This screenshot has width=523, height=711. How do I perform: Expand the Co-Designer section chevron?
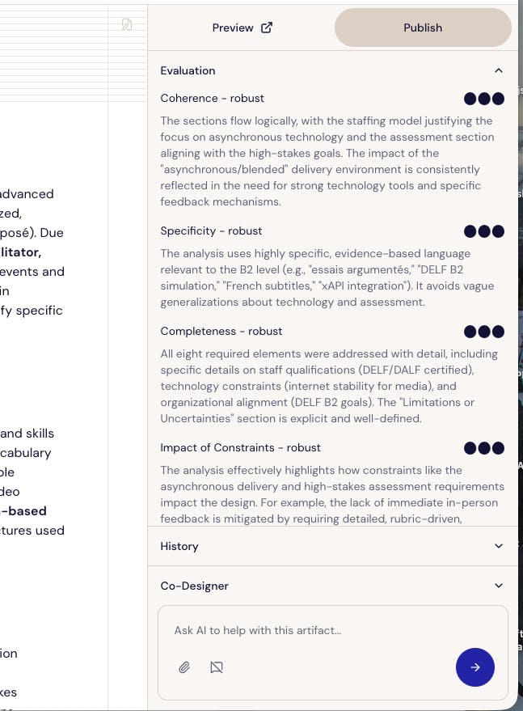click(x=499, y=586)
